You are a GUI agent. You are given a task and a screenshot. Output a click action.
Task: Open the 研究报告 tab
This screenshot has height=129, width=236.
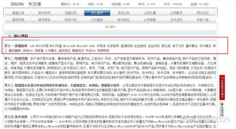(44, 20)
